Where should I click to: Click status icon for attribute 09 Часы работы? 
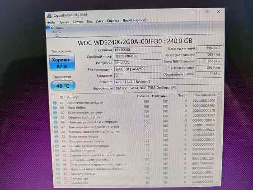[55, 108]
